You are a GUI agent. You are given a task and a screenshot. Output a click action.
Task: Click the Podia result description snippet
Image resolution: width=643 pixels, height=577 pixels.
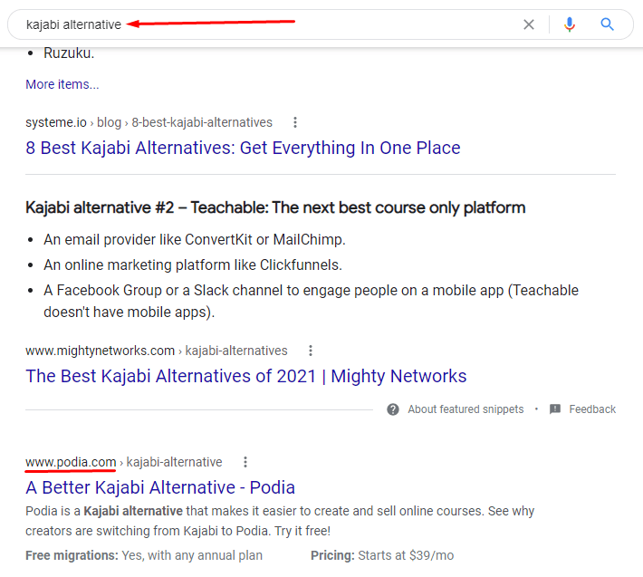[280, 521]
